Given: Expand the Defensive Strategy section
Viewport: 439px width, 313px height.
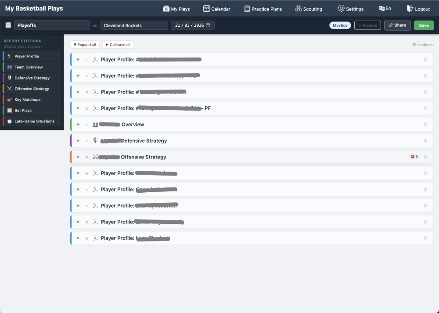Looking at the screenshot, I should tap(78, 140).
